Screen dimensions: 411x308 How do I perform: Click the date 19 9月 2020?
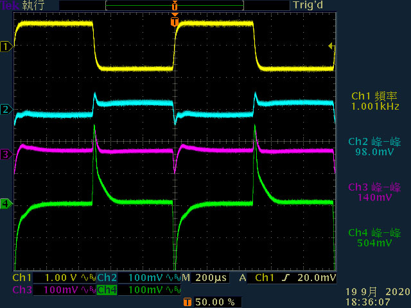coord(378,292)
